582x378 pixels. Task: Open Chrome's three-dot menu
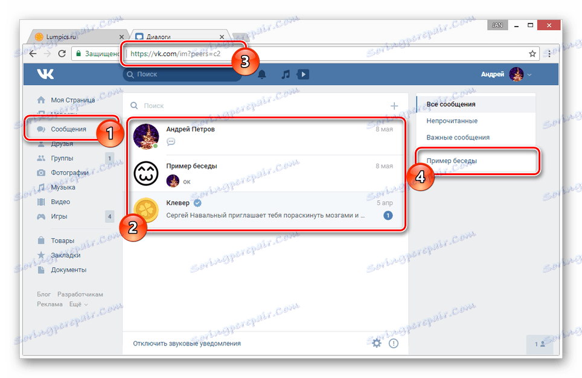click(x=549, y=54)
